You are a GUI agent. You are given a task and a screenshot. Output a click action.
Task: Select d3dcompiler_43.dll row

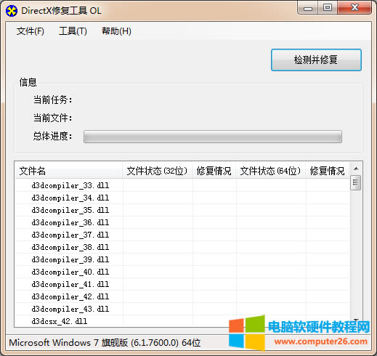click(x=182, y=309)
